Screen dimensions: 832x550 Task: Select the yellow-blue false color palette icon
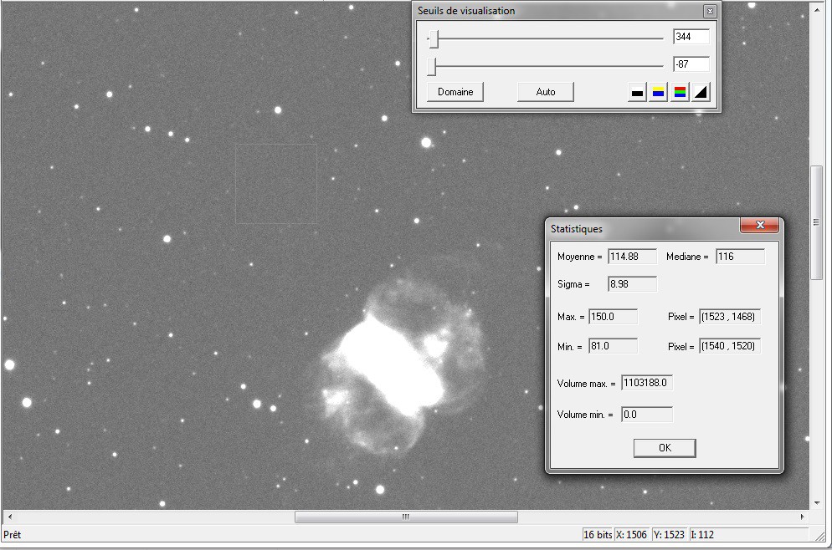click(x=658, y=91)
